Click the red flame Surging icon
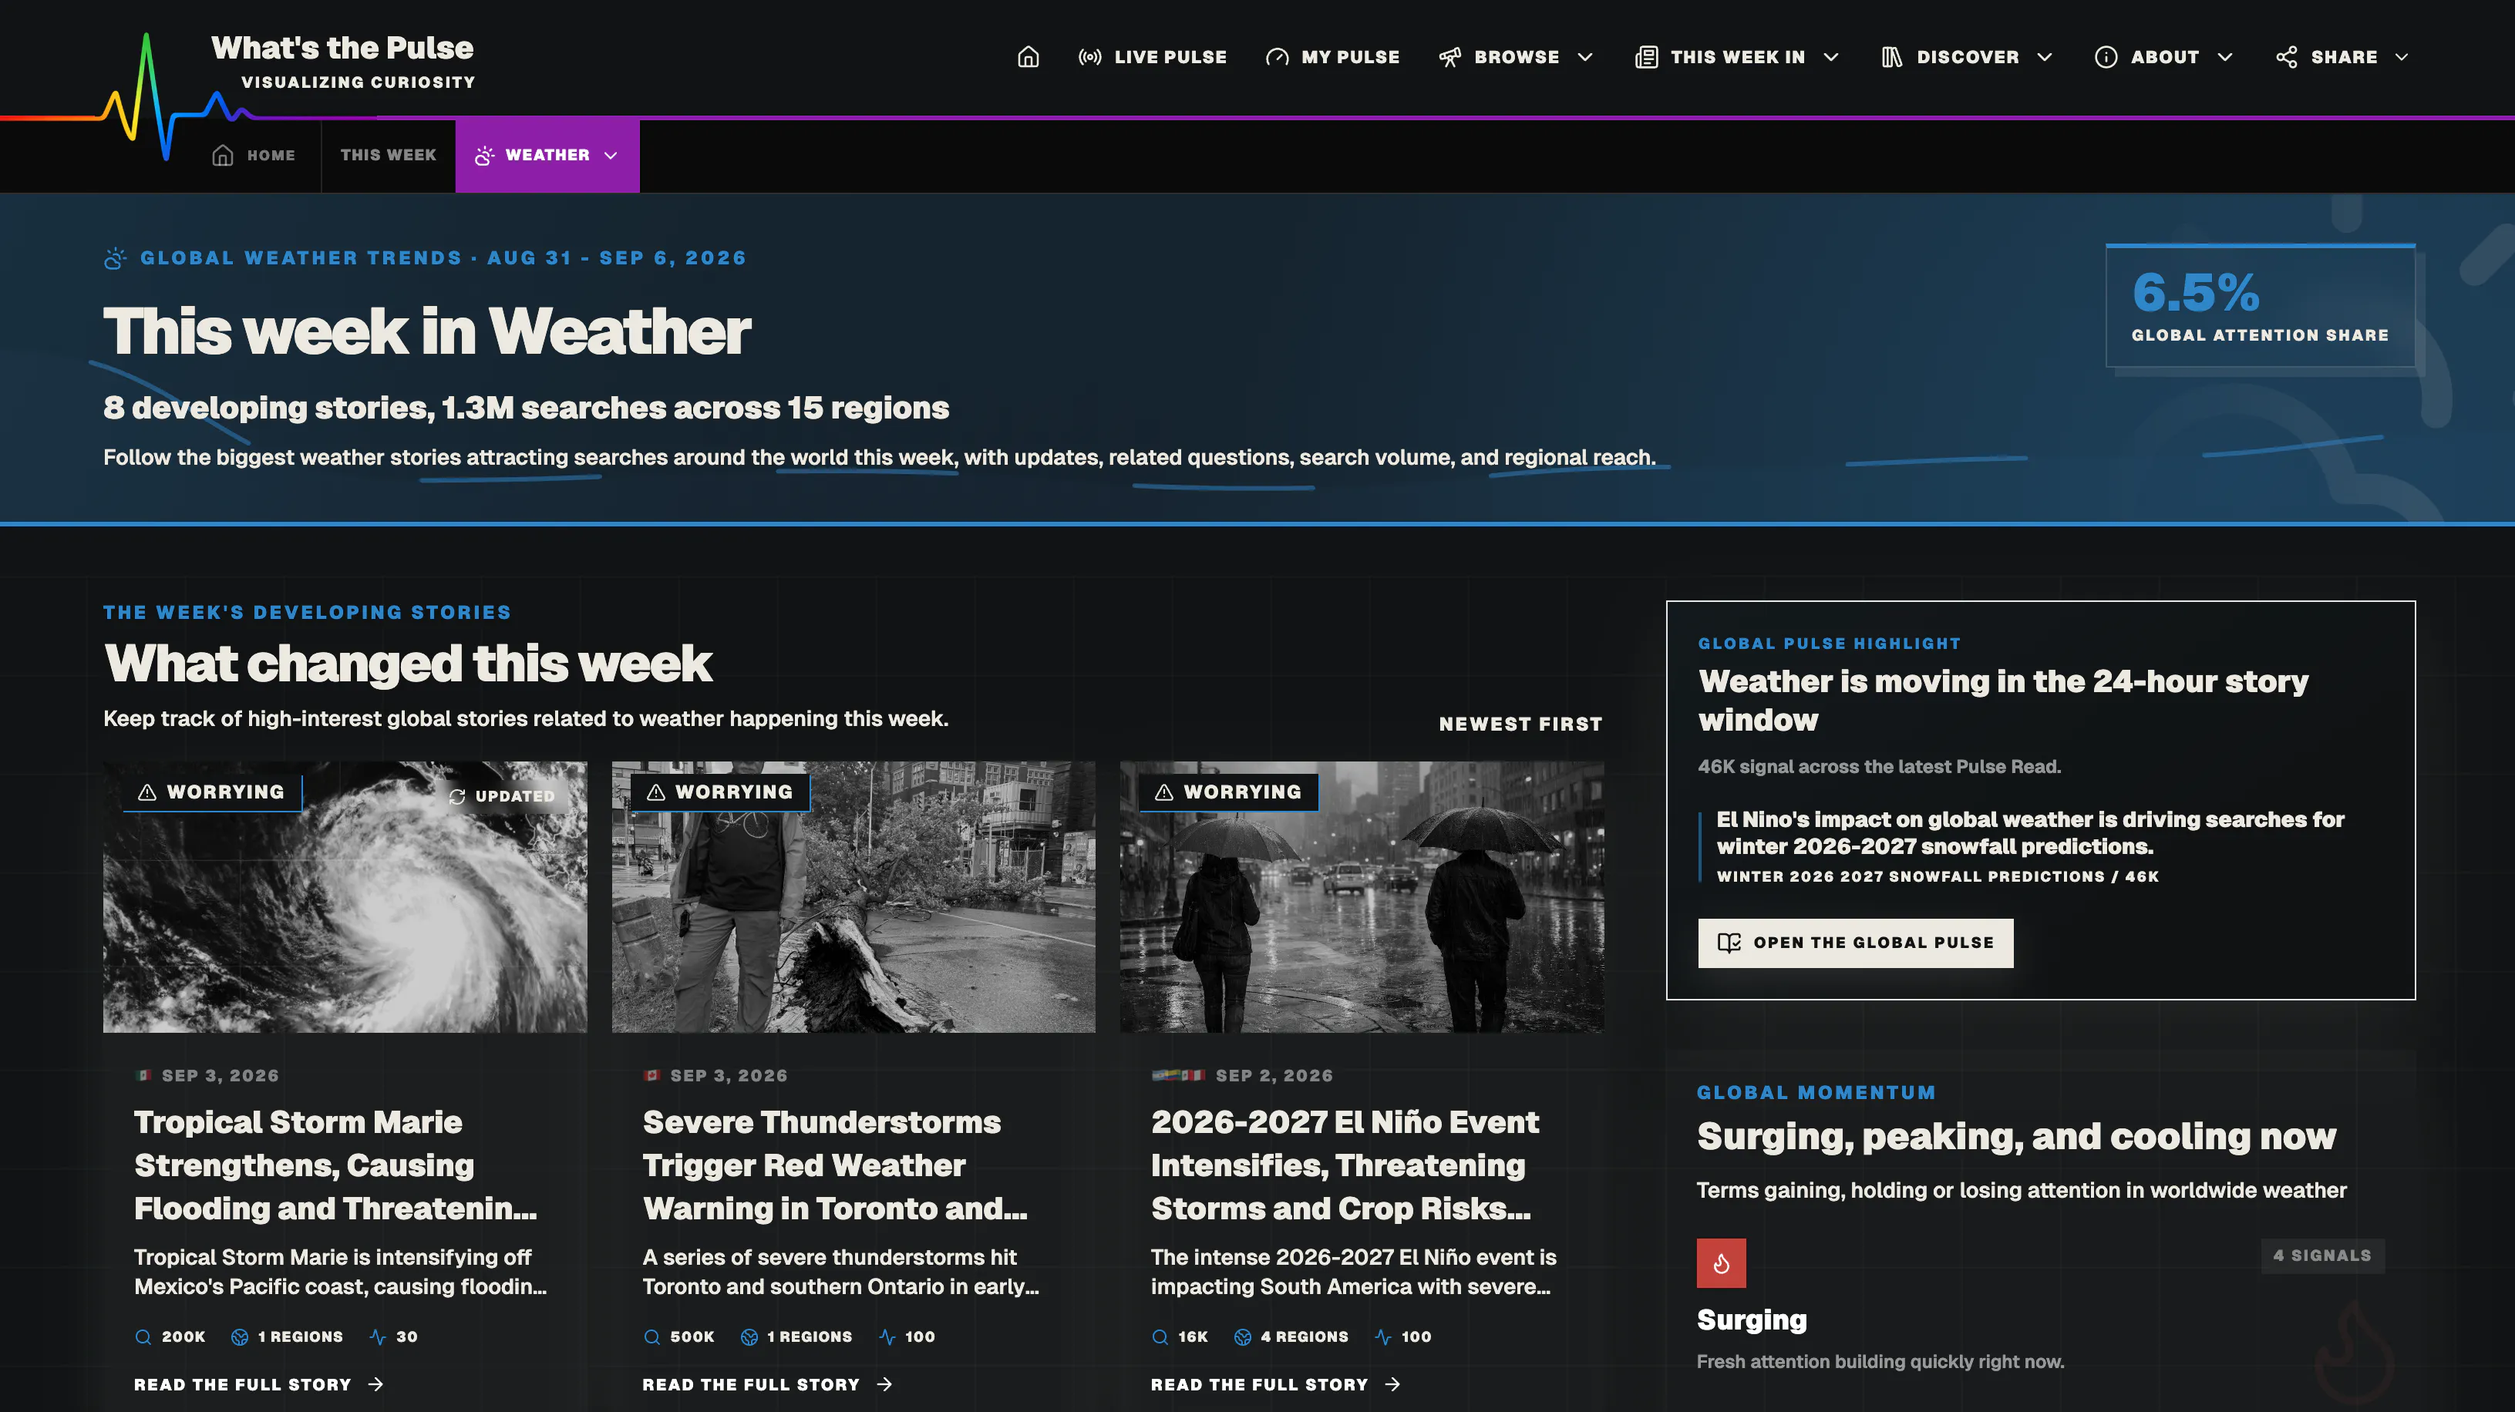 (1721, 1262)
